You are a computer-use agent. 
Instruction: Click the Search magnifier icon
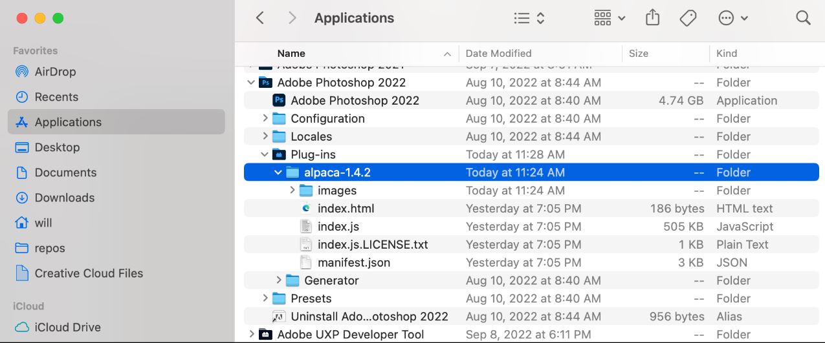click(x=803, y=18)
